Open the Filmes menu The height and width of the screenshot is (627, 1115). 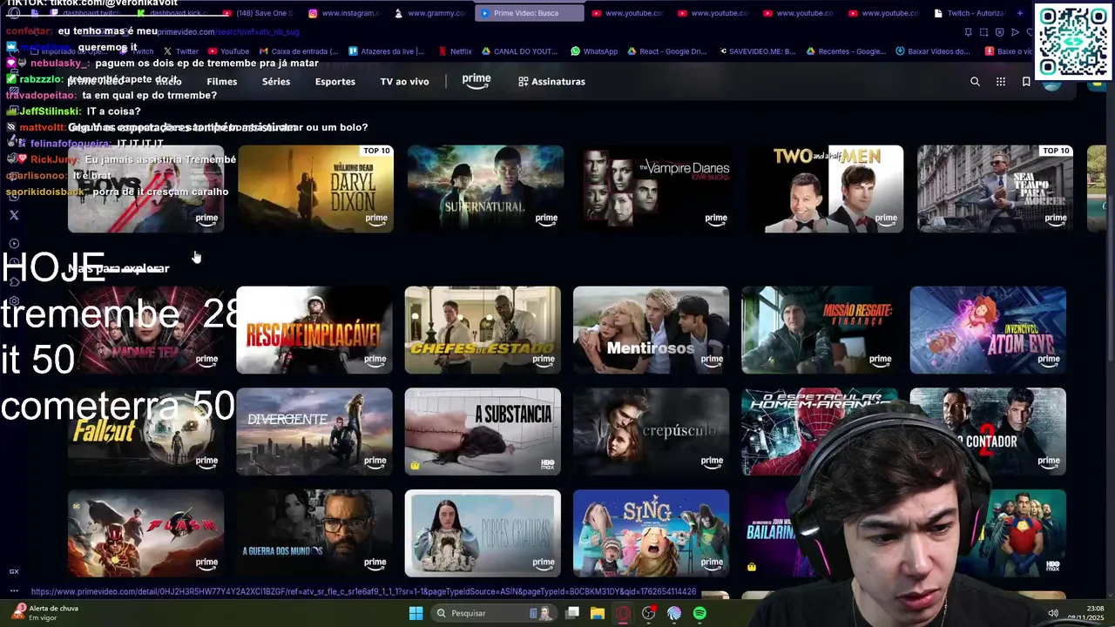(222, 81)
